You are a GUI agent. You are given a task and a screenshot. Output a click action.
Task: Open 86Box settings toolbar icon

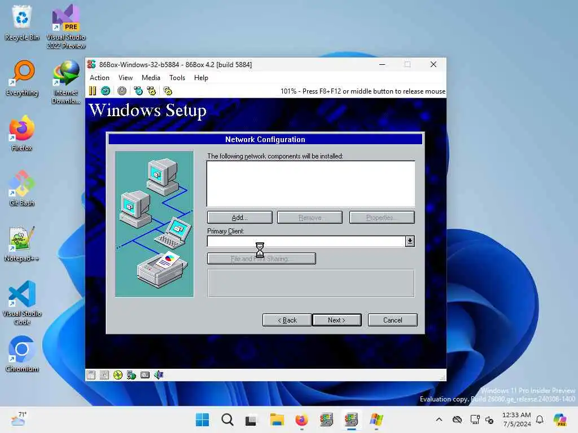pyautogui.click(x=168, y=91)
